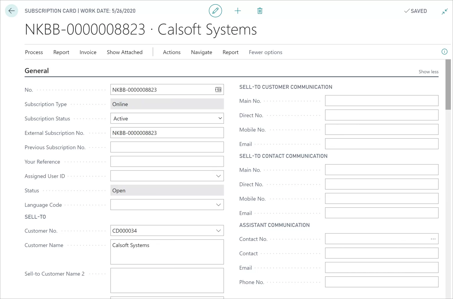Open the Customer No. dropdown
453x299 pixels.
click(218, 230)
